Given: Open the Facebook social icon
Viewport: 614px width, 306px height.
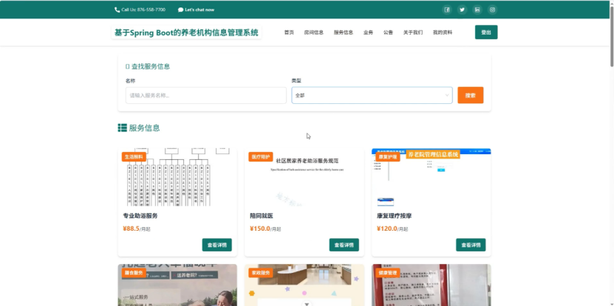Looking at the screenshot, I should coord(447,10).
